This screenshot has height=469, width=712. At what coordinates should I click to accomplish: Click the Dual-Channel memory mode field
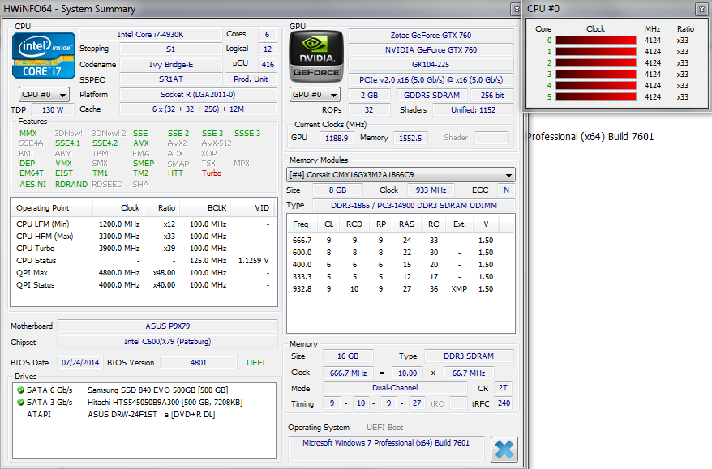coord(395,388)
